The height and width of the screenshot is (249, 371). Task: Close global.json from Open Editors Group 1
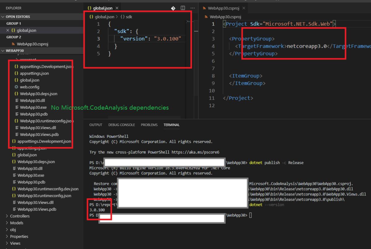[x=8, y=30]
